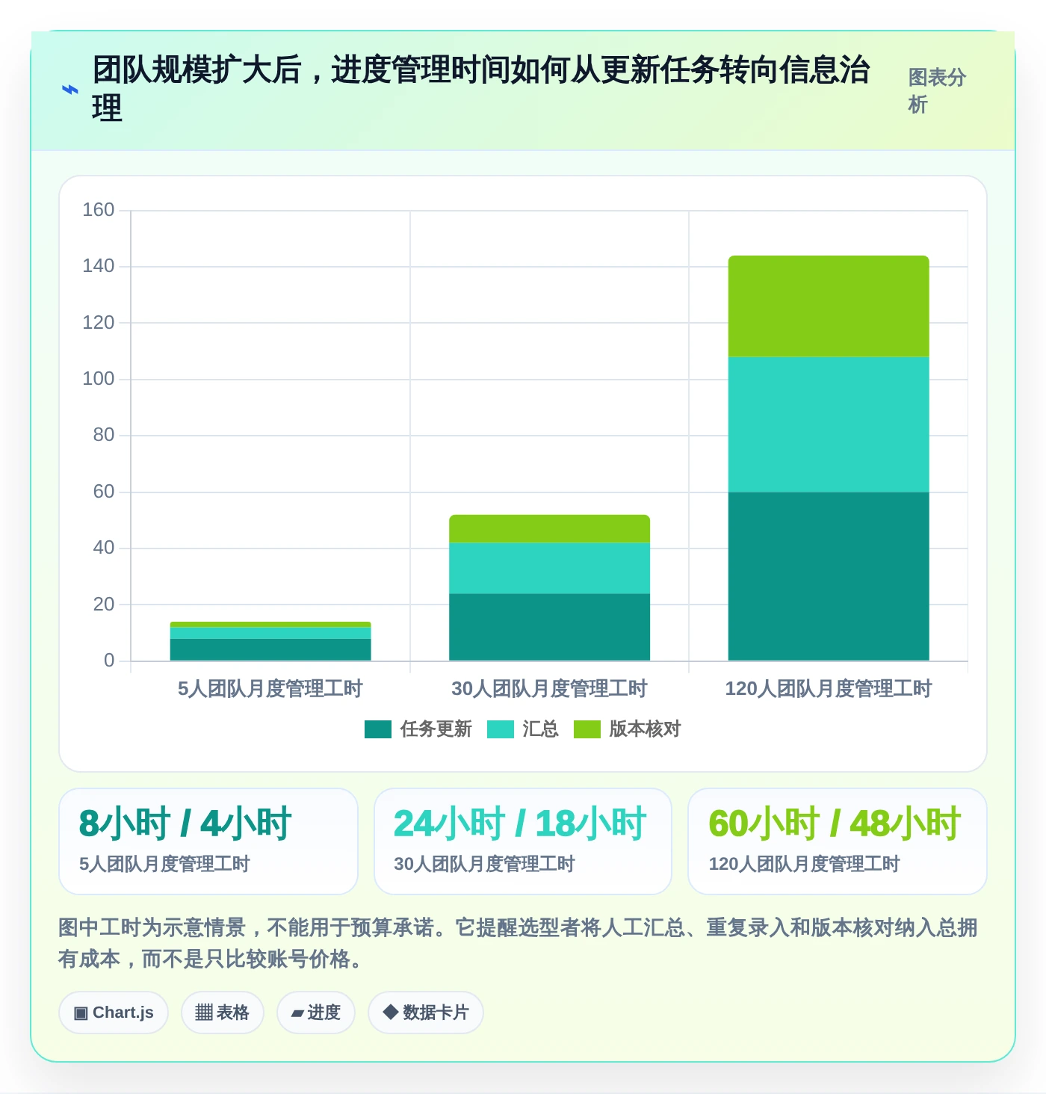Screen dimensions: 1046x1094
Task: Click the y-axis value 40
Action: click(x=104, y=548)
